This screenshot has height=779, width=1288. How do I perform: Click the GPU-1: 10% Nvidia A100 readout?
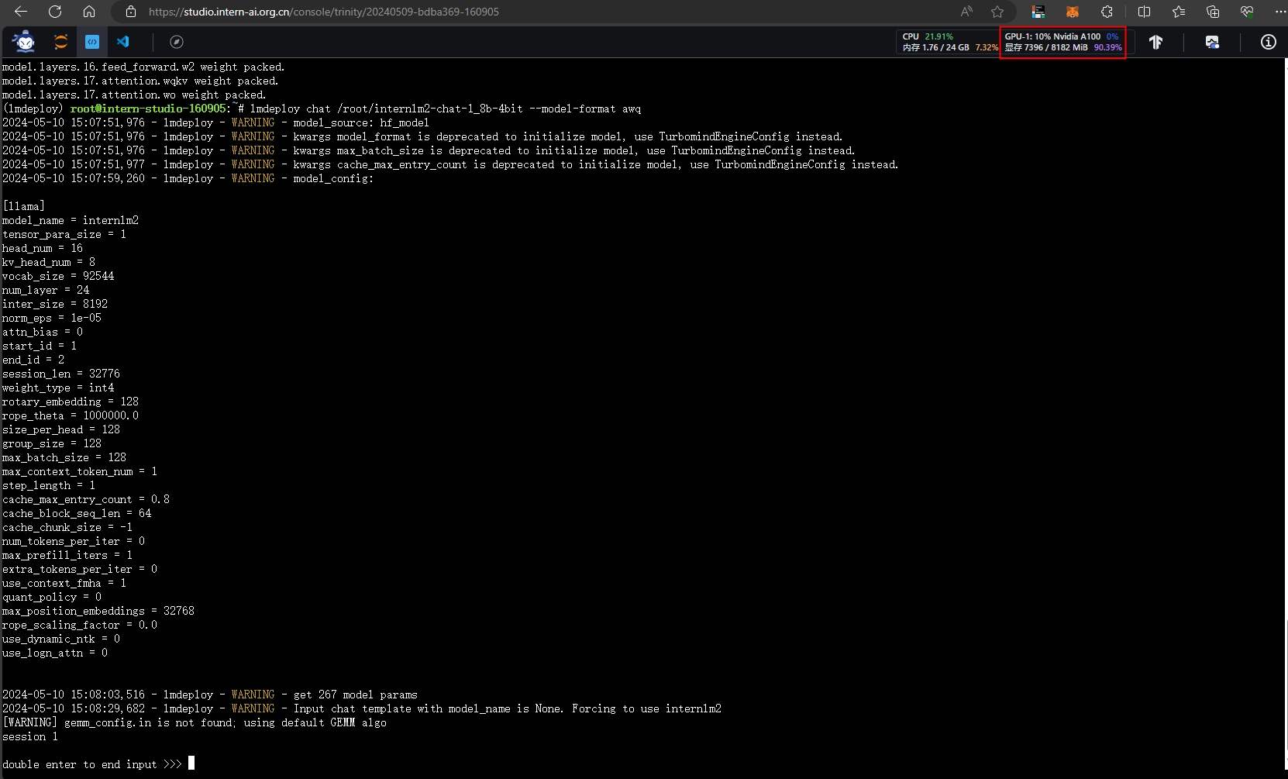click(1061, 36)
